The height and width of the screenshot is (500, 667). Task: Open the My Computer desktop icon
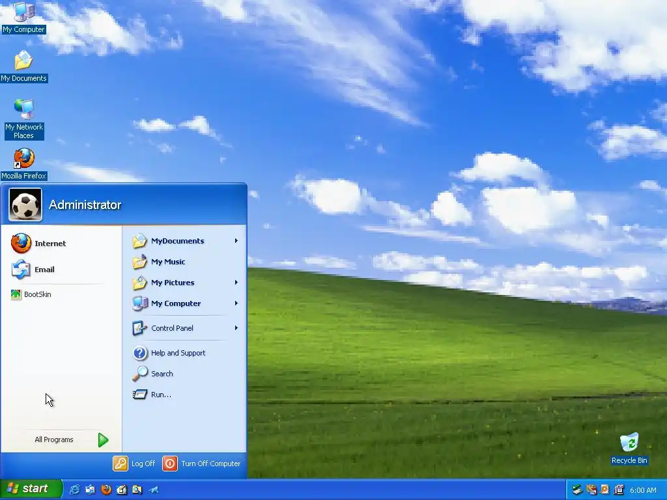point(23,17)
